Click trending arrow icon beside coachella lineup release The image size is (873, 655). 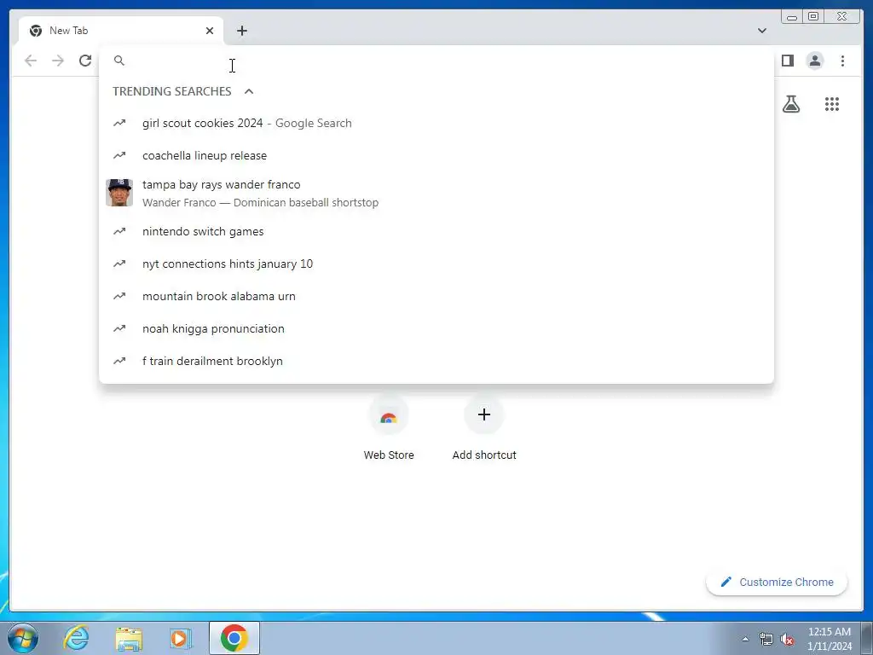(119, 155)
